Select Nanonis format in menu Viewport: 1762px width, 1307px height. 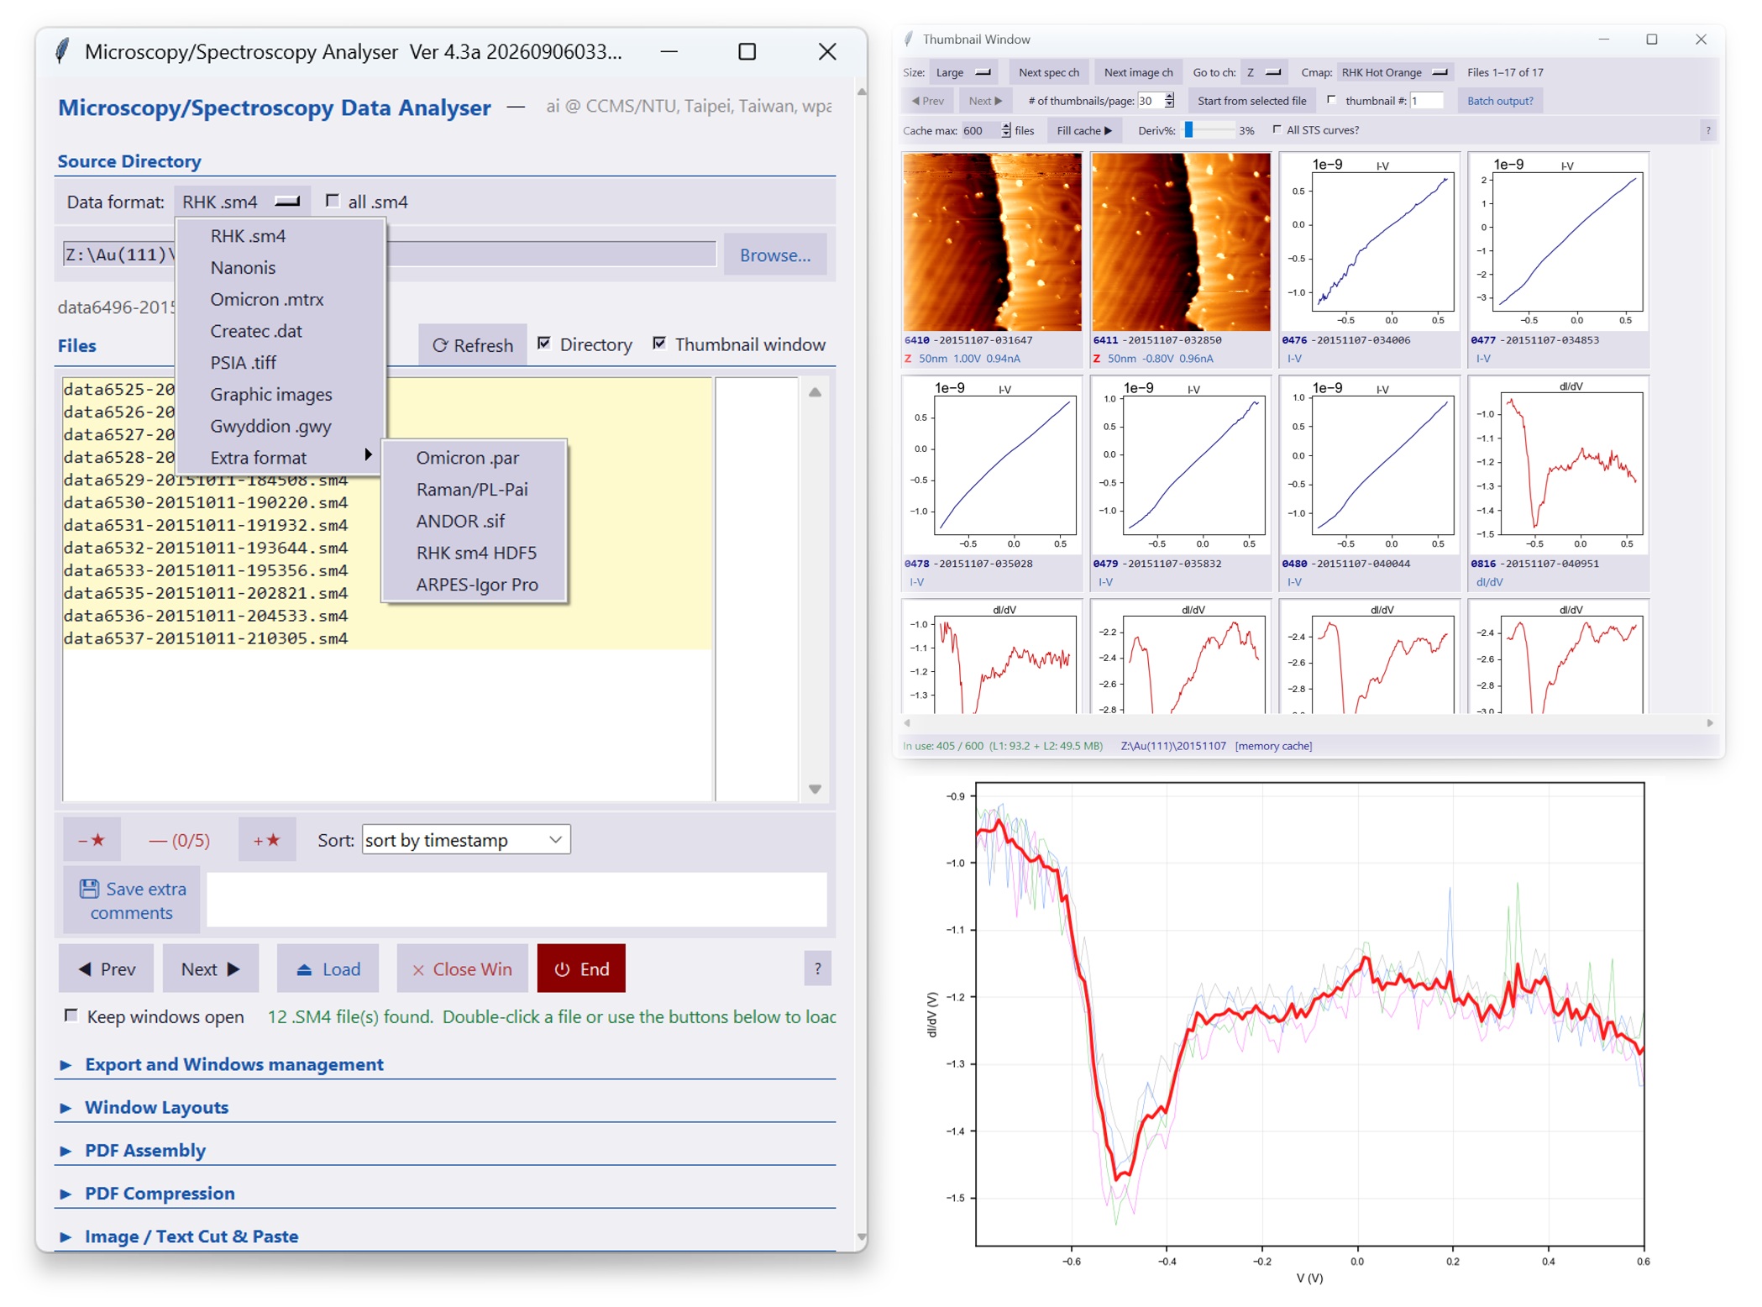[x=281, y=267]
